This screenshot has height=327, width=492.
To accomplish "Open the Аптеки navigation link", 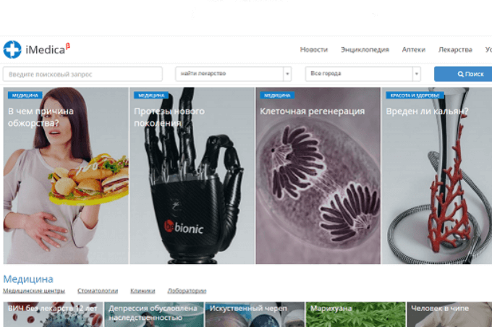I will [412, 50].
